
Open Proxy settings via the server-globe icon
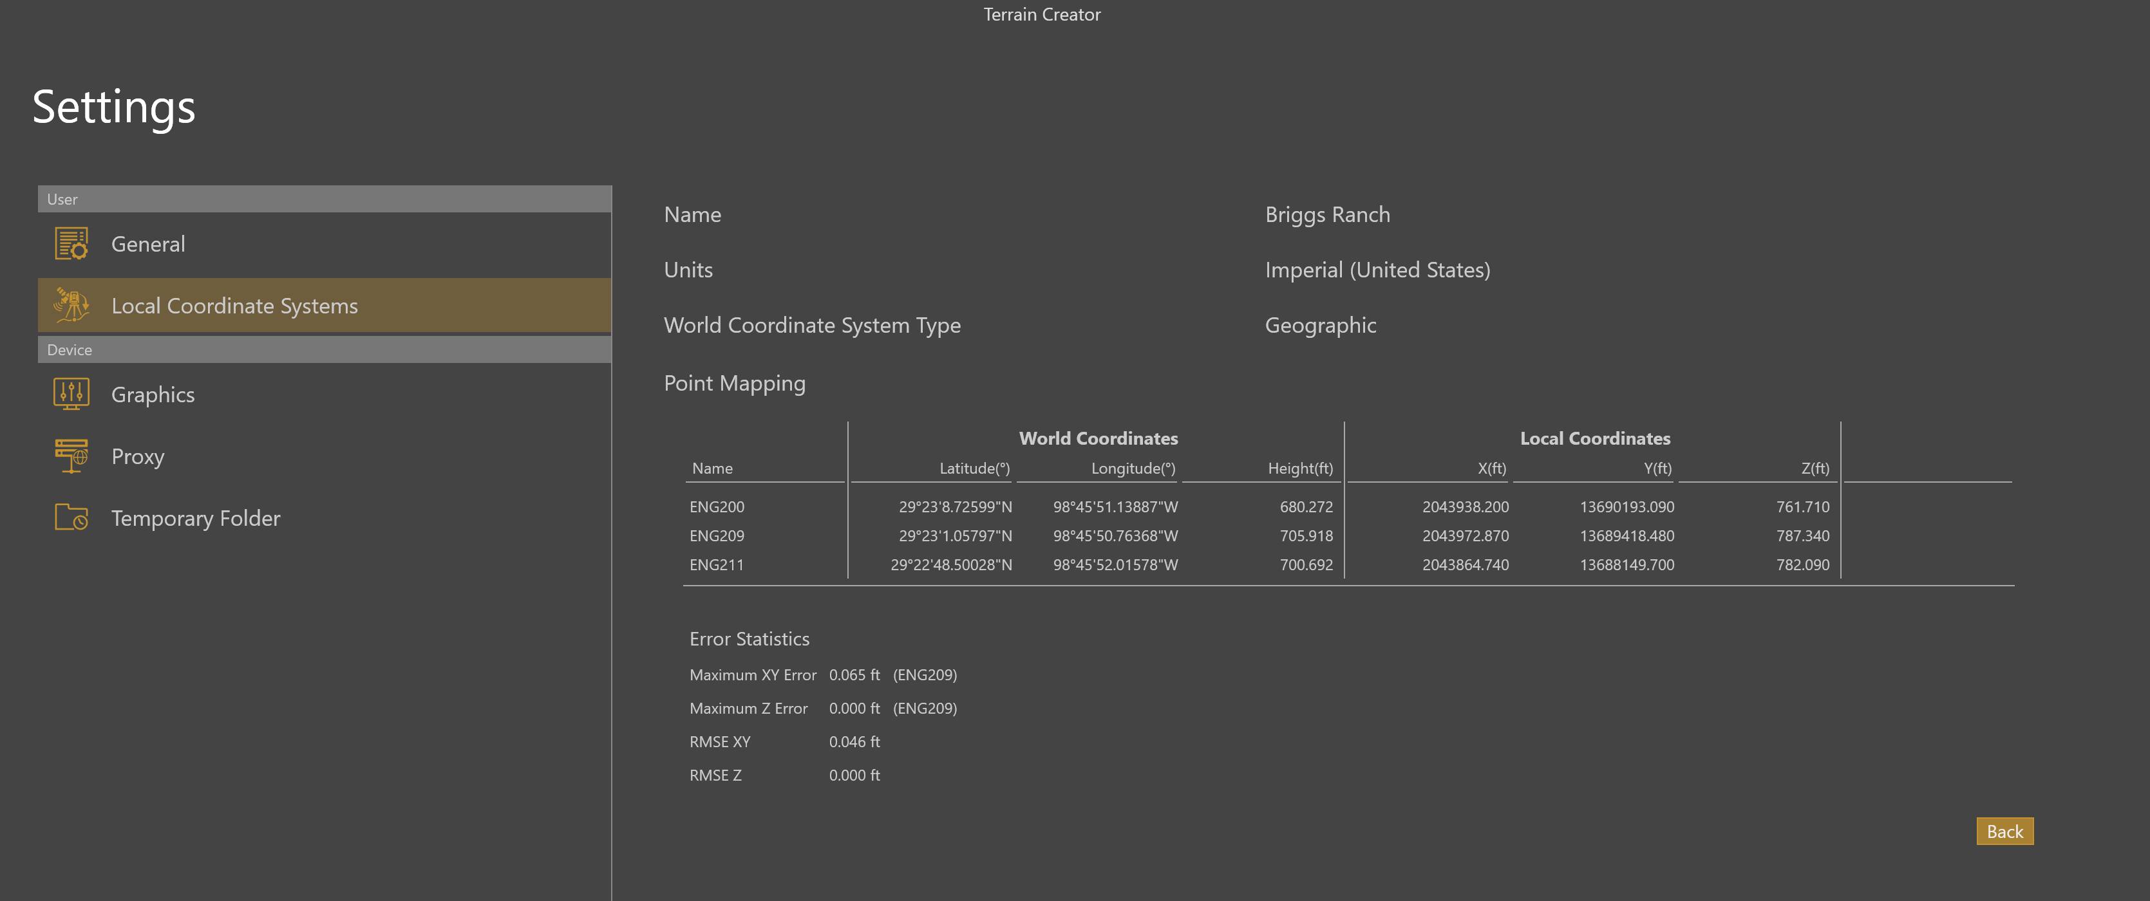71,456
